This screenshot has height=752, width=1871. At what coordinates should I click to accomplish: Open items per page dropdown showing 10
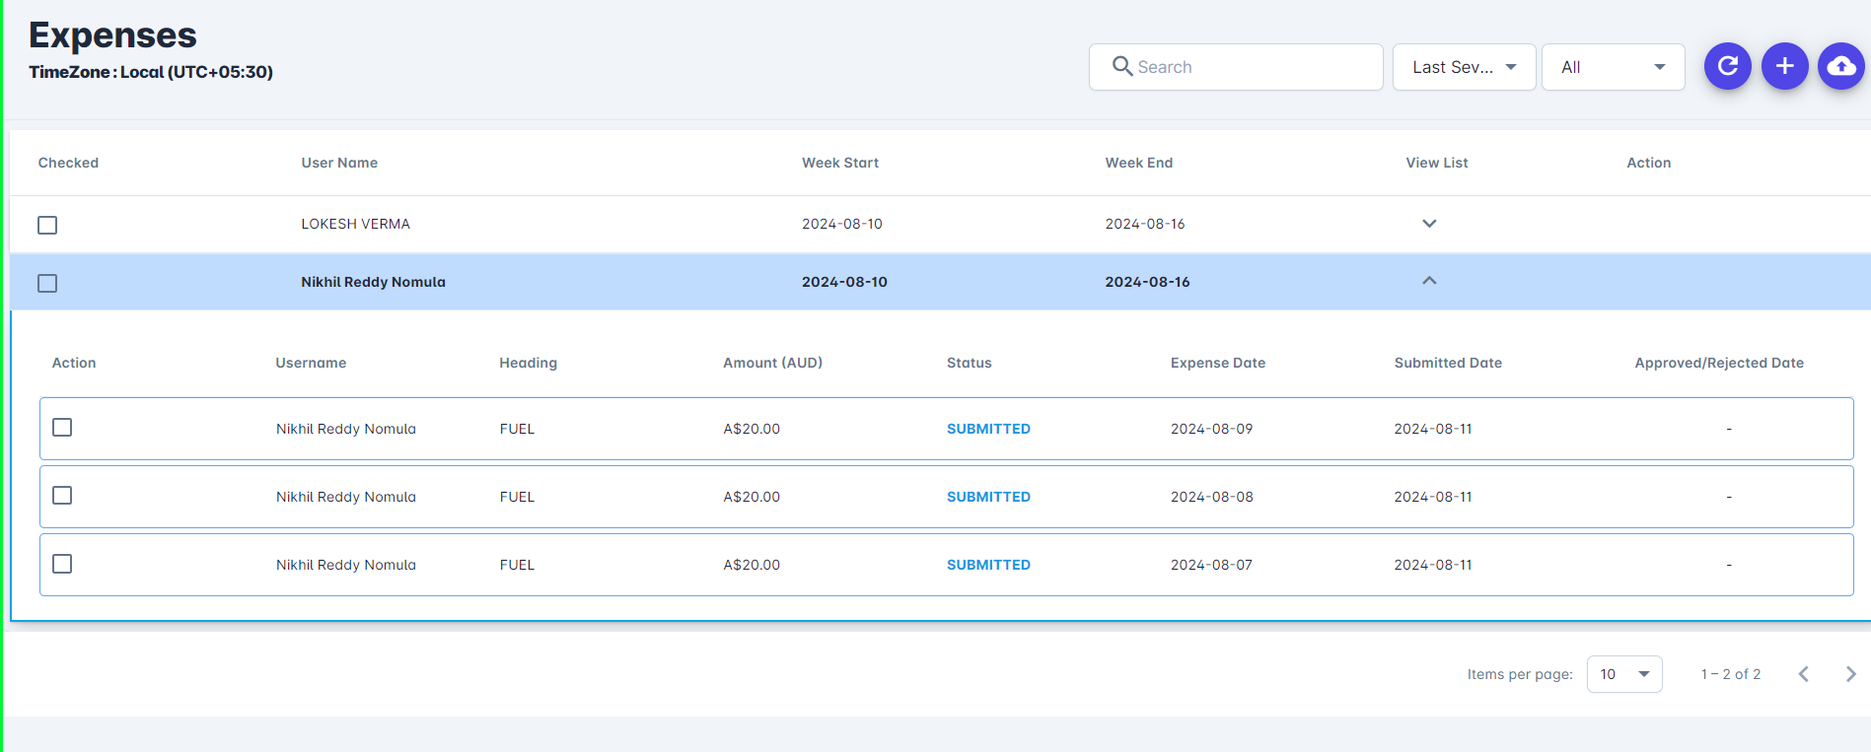point(1623,674)
